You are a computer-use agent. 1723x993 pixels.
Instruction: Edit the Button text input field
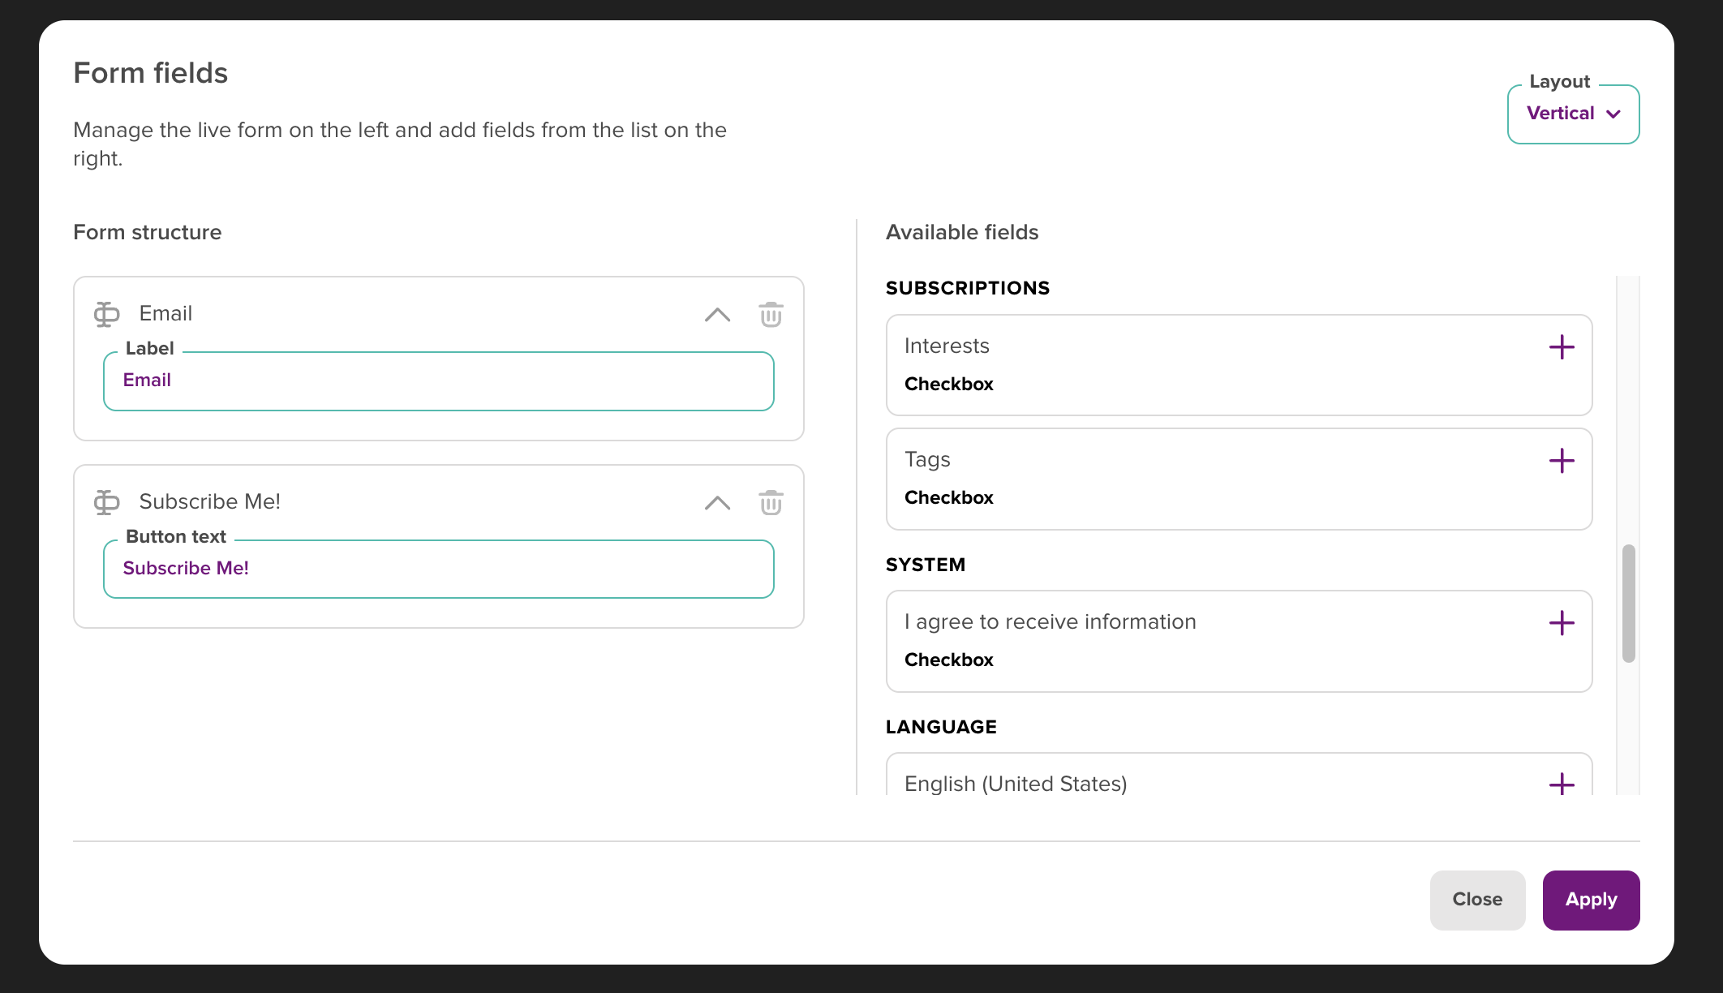coord(439,569)
